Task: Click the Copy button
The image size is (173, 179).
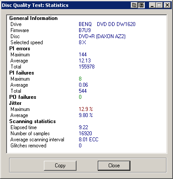Action: [x=60, y=166]
